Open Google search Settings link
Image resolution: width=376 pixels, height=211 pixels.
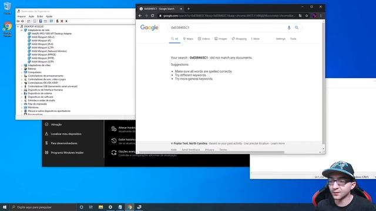[x=281, y=39]
